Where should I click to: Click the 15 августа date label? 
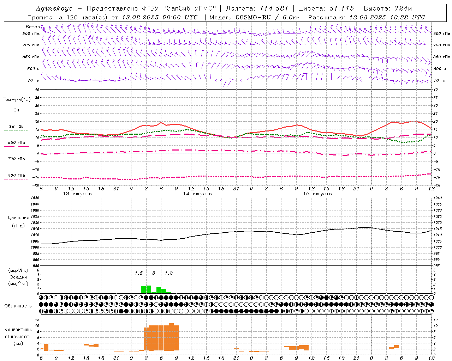coord(317,194)
